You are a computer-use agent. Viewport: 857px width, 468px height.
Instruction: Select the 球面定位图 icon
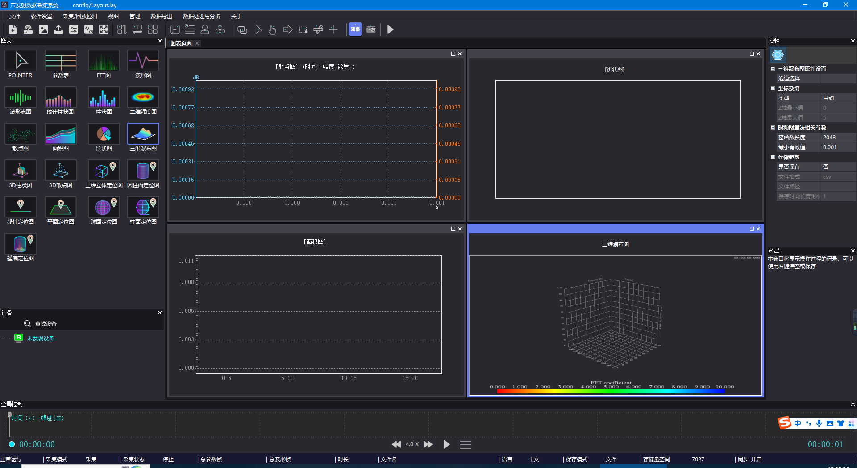coord(104,208)
